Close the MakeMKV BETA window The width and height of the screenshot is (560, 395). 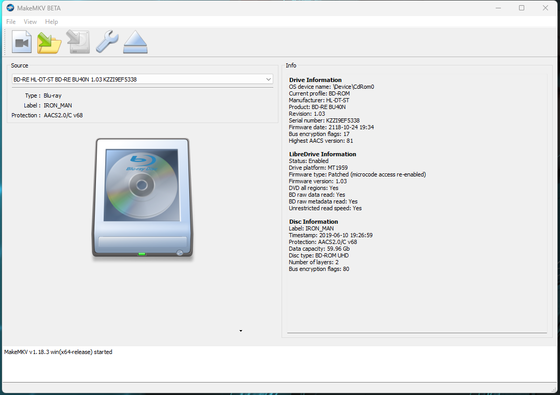[545, 8]
